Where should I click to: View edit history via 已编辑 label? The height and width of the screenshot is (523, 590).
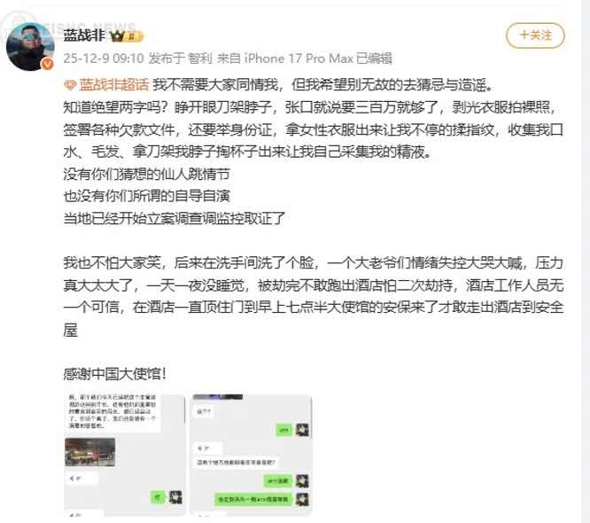pos(374,59)
